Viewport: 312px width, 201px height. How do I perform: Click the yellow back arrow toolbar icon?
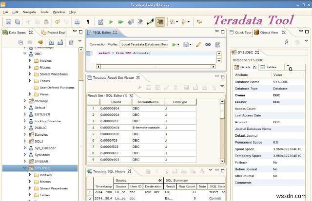199,22
